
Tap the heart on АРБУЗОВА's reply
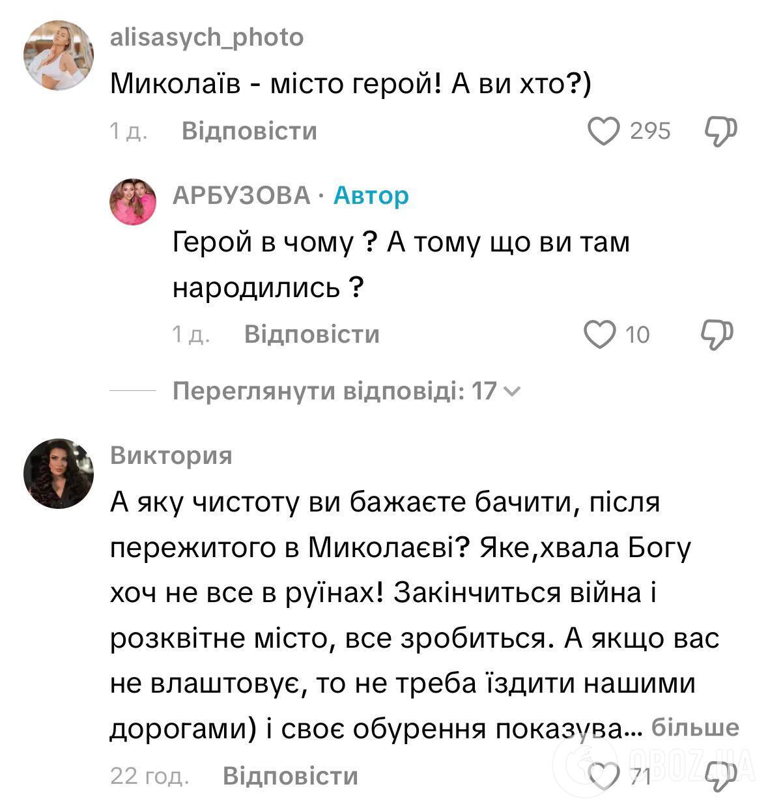599,334
